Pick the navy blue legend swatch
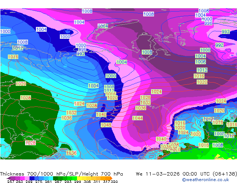 point(32,178)
